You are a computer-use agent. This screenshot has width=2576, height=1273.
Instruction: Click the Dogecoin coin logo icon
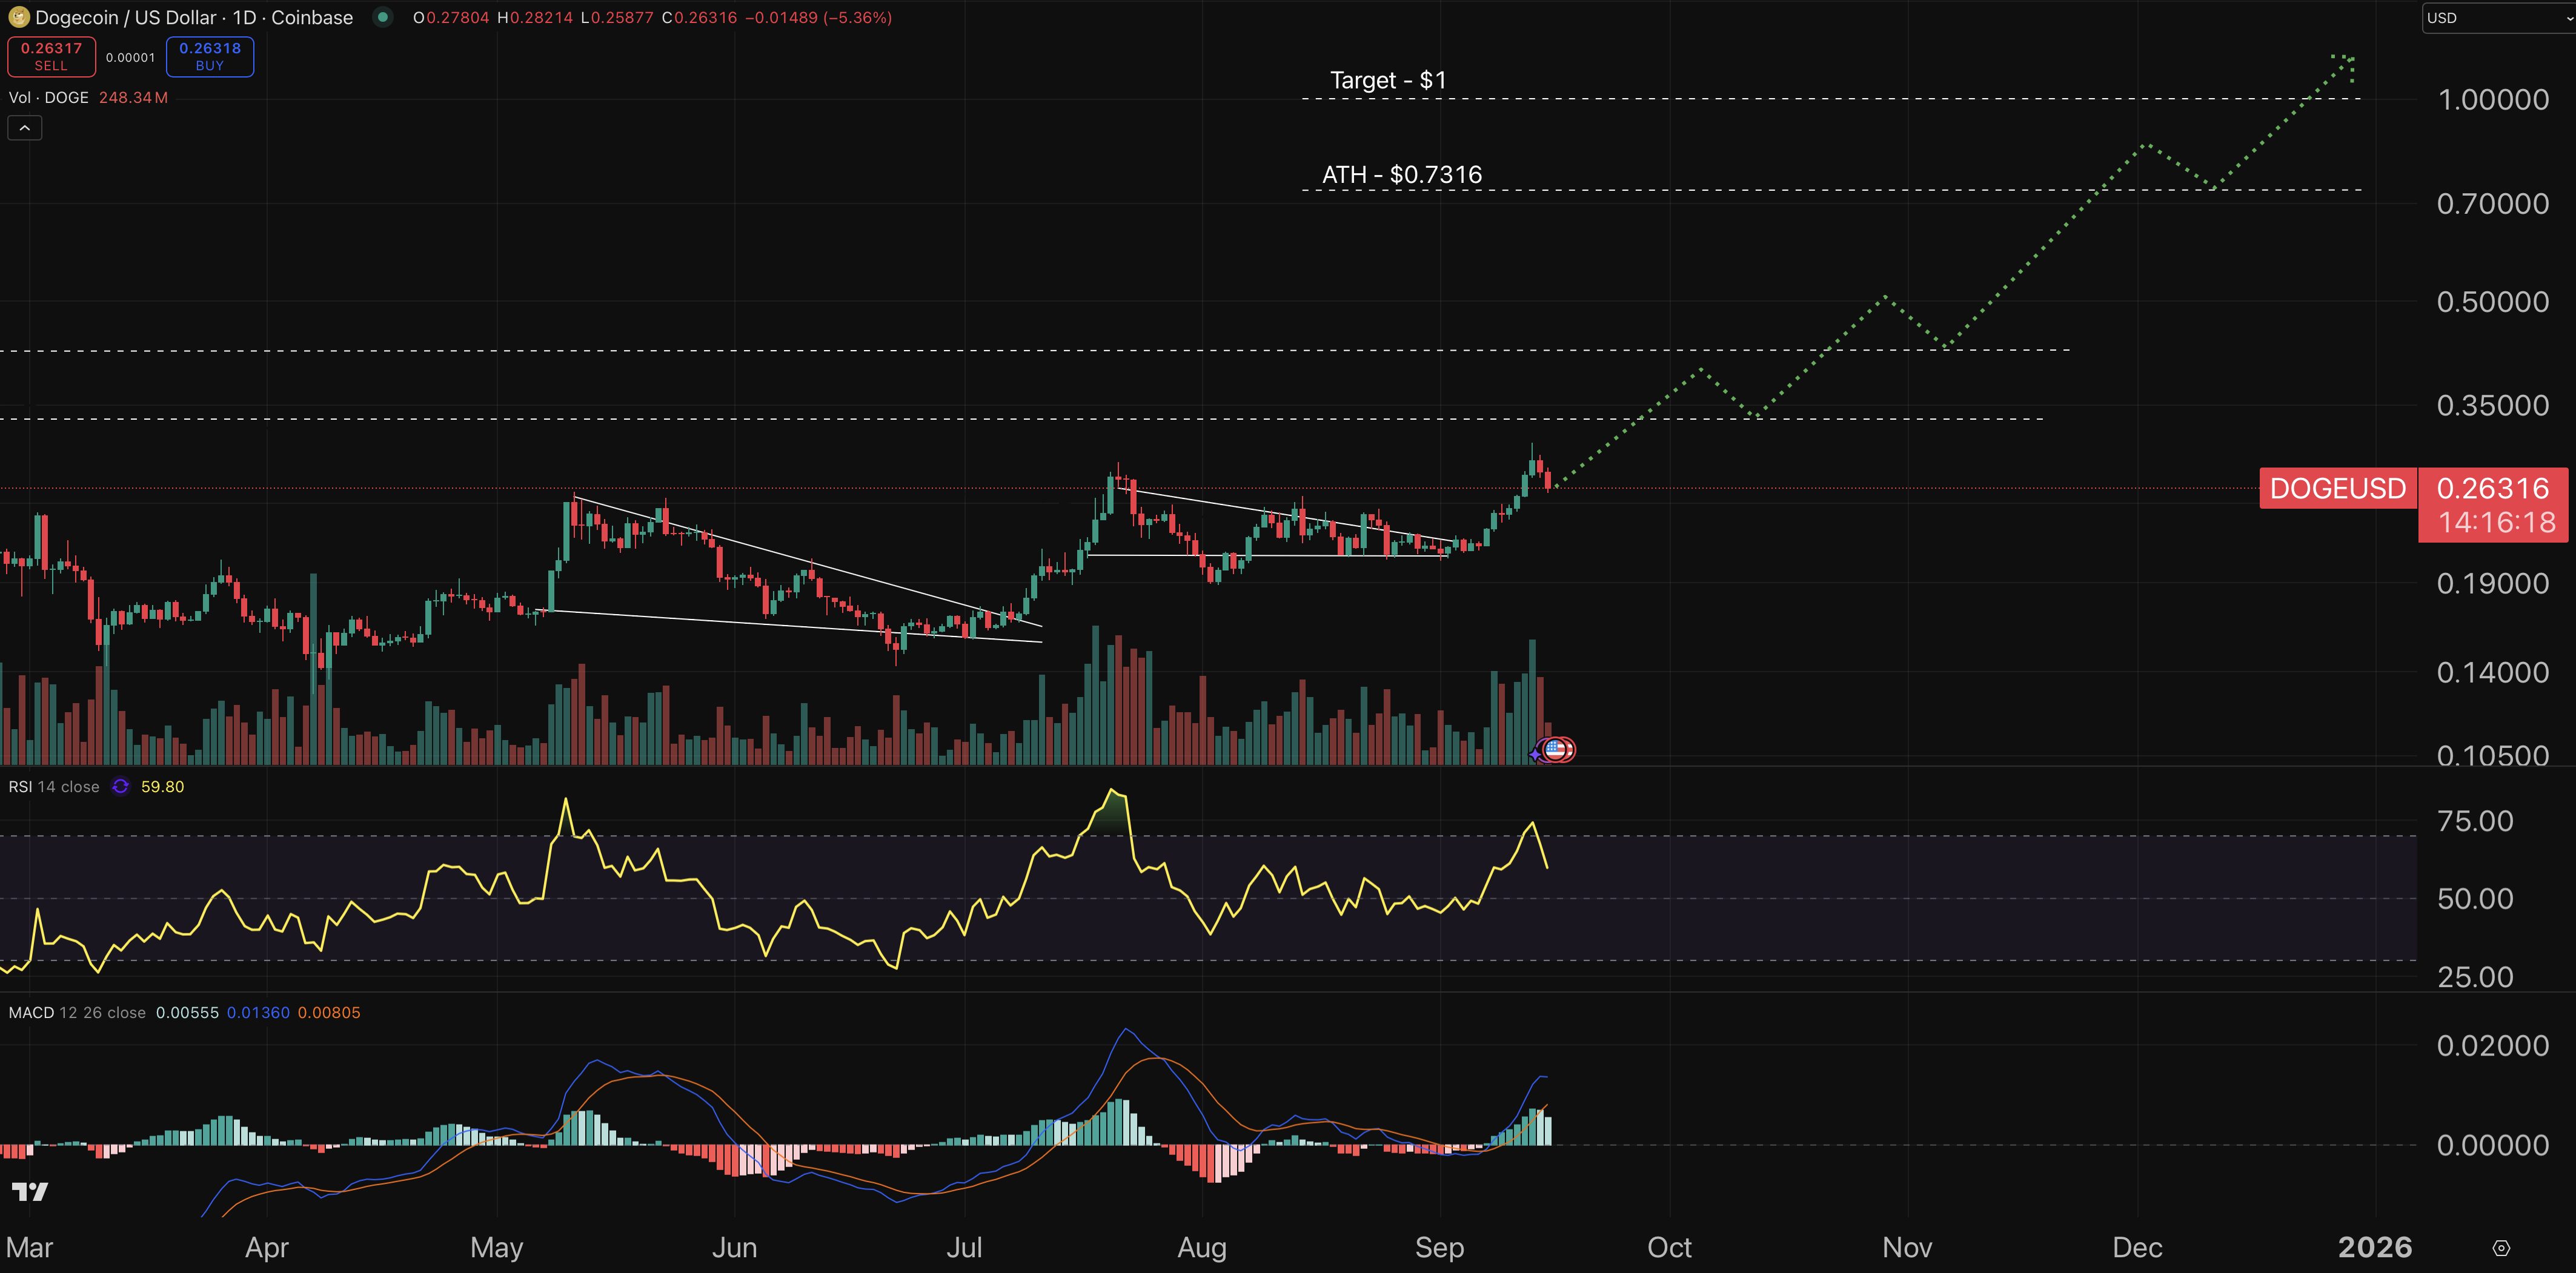[x=18, y=17]
